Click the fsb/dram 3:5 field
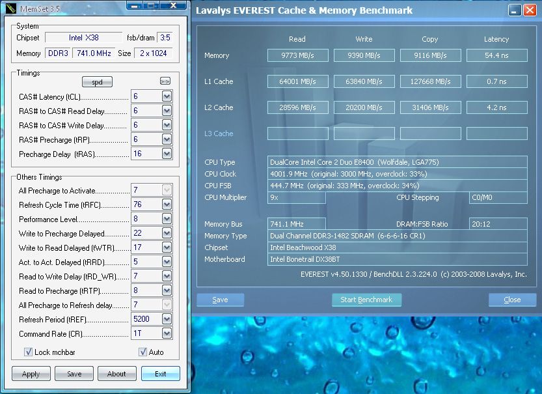542x394 pixels. pyautogui.click(x=165, y=38)
